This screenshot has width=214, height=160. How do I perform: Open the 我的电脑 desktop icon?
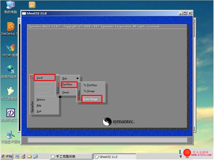[x=10, y=7]
